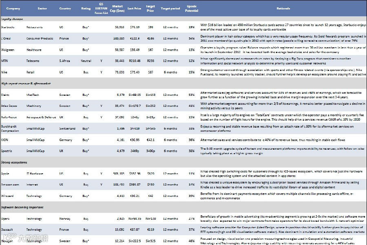
Task: Click L'Oreal's 34% upside potential
Action: click(x=192, y=38)
